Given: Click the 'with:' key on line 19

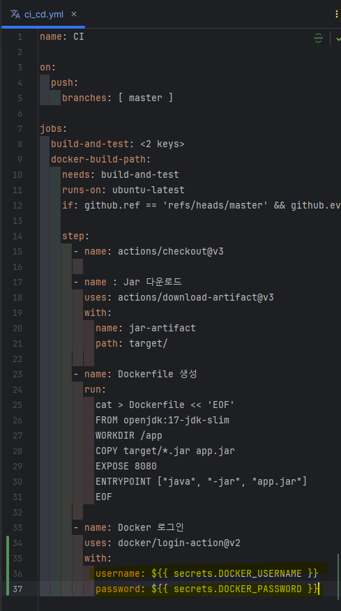Looking at the screenshot, I should 98,313.
